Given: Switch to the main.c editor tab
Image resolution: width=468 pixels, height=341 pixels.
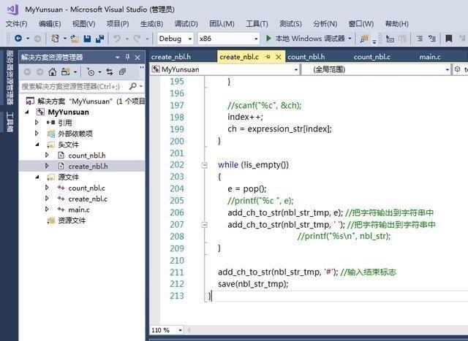Looking at the screenshot, I should pos(430,57).
